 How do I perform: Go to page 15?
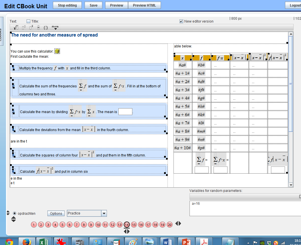click(134, 225)
